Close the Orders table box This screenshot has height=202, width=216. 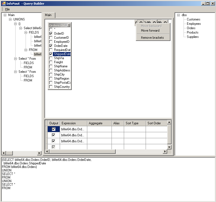pyautogui.click(x=69, y=25)
